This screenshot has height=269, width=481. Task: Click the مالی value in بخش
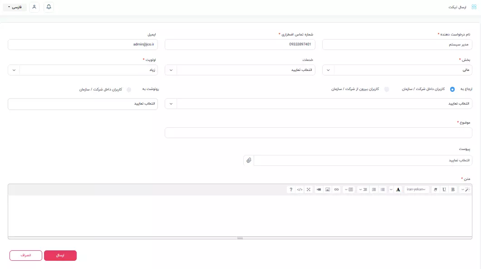click(x=466, y=70)
